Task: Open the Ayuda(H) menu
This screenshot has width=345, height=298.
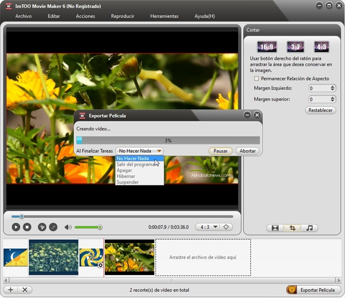Action: (205, 16)
